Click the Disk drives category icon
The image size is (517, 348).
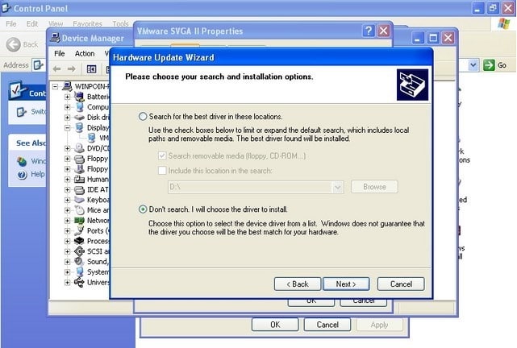pos(79,117)
